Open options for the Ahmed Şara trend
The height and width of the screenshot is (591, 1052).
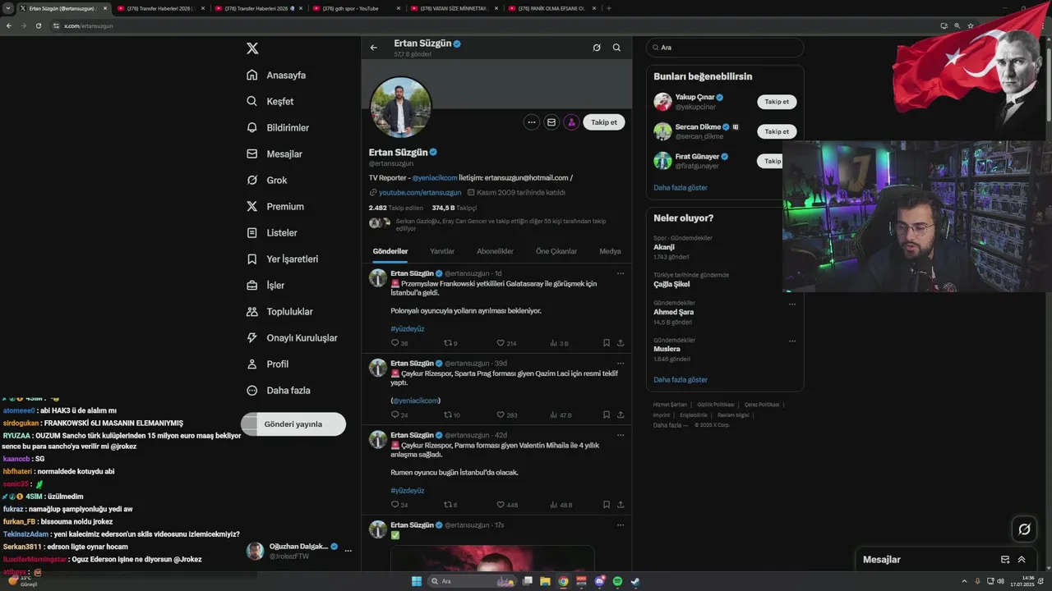[x=792, y=304]
